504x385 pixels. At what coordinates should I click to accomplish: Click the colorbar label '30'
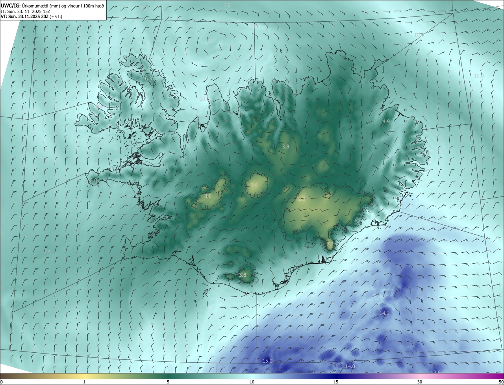pos(420,382)
